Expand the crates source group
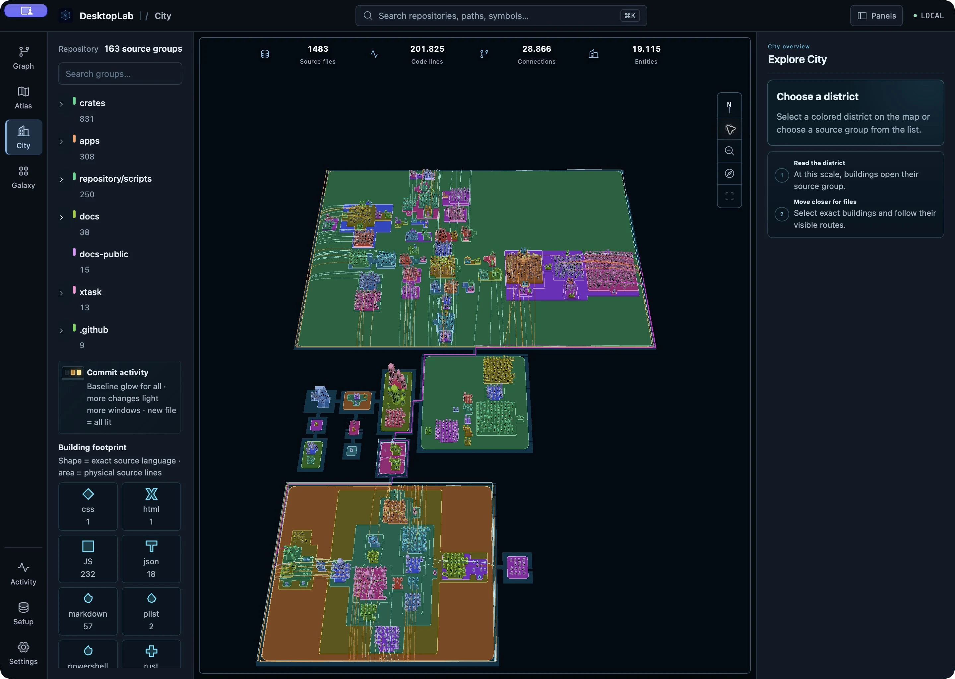The height and width of the screenshot is (679, 955). point(61,104)
